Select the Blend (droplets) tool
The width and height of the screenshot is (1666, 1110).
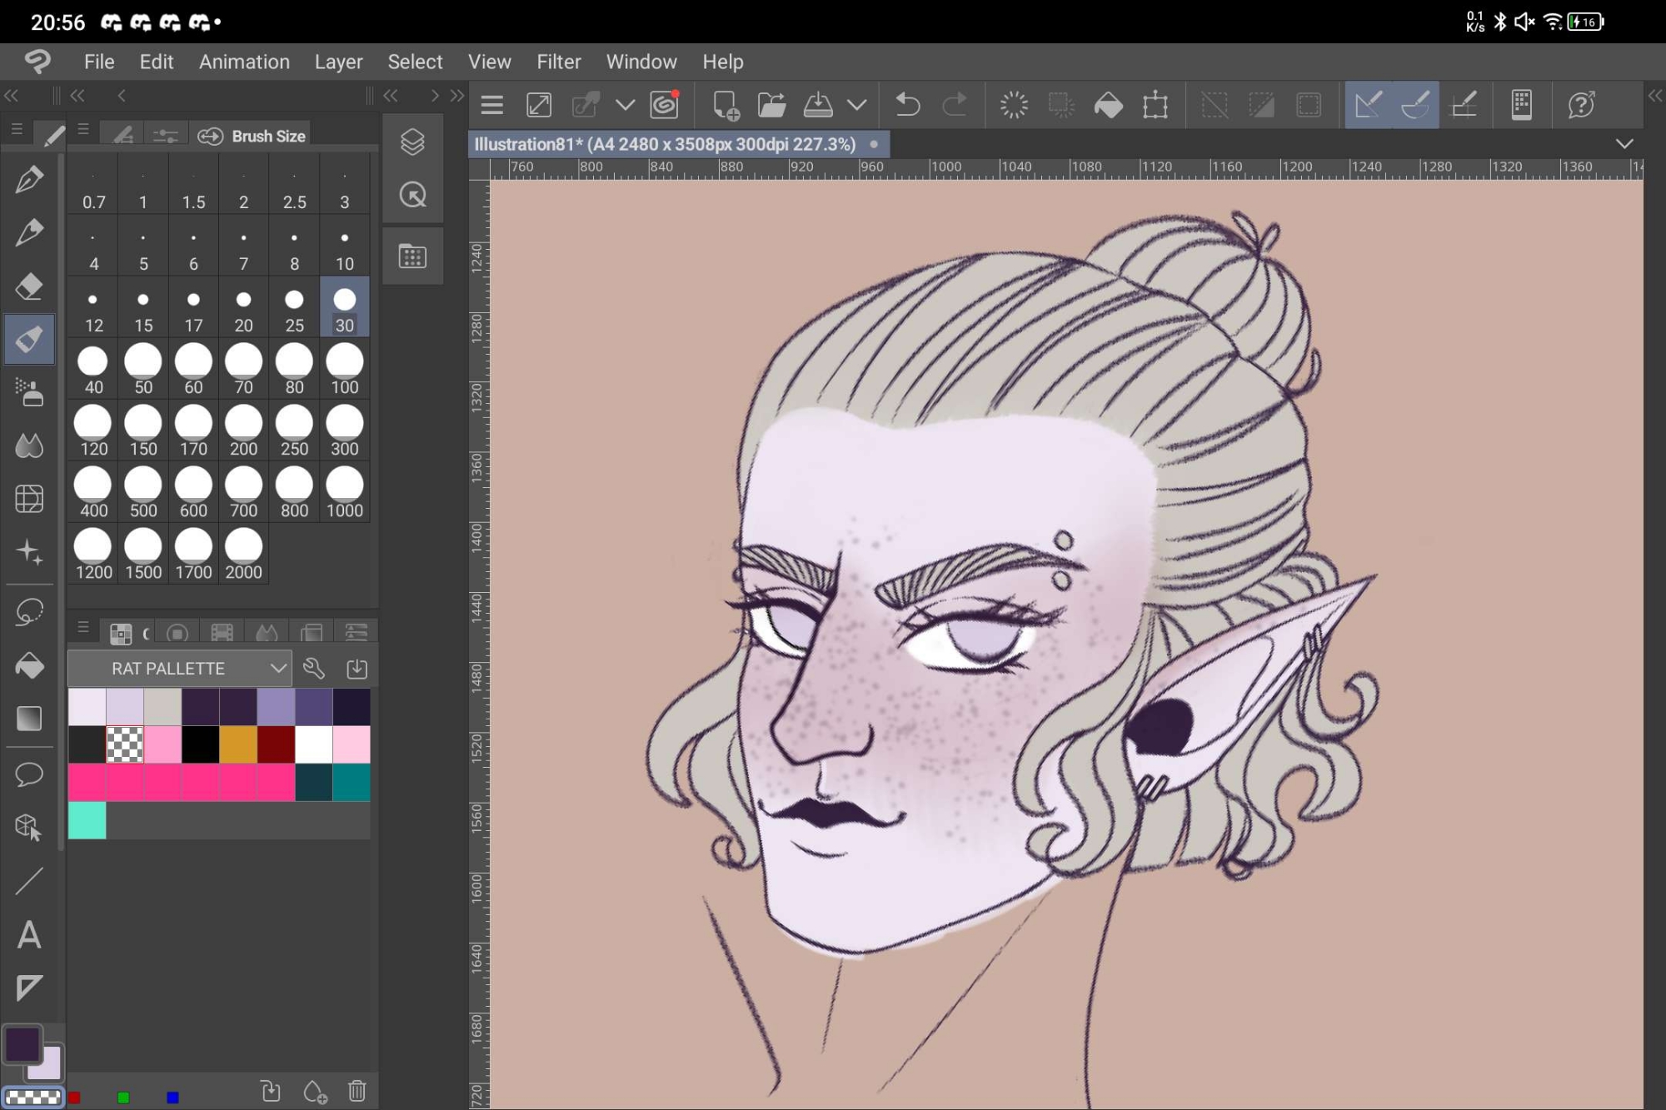click(x=29, y=446)
